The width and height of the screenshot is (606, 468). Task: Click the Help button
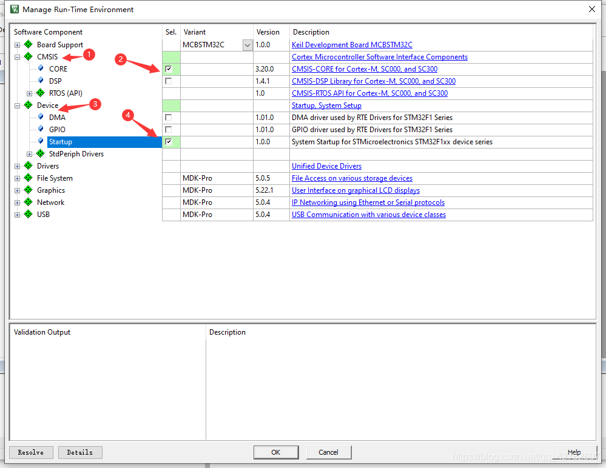click(x=574, y=452)
